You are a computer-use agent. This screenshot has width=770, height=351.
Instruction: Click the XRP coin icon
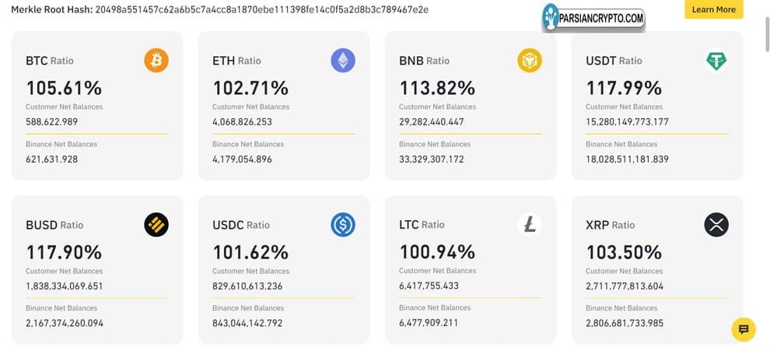(716, 225)
